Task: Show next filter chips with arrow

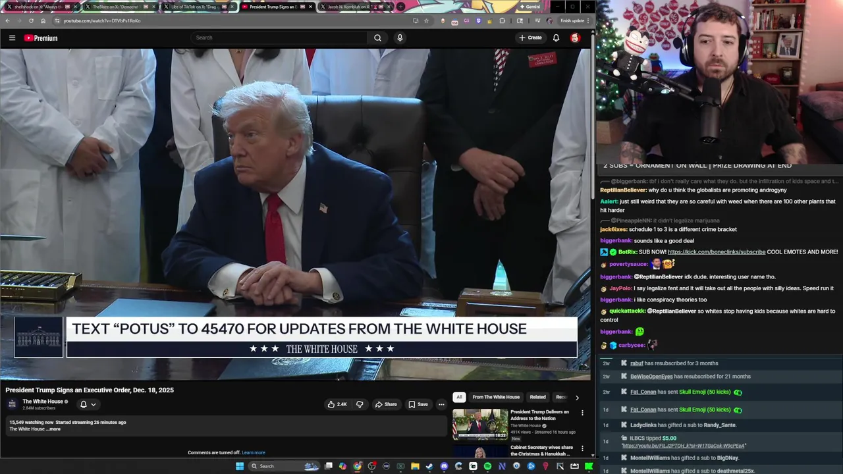Action: click(x=577, y=397)
